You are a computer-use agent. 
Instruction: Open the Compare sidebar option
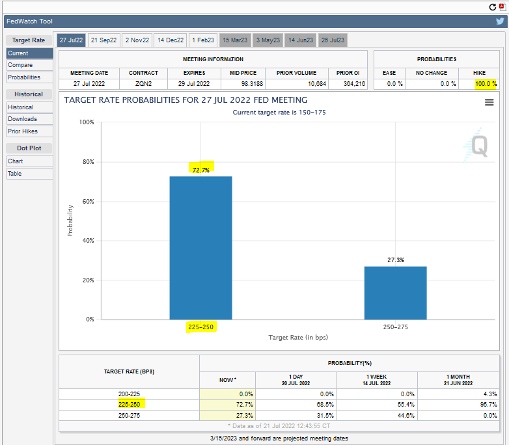click(x=29, y=65)
